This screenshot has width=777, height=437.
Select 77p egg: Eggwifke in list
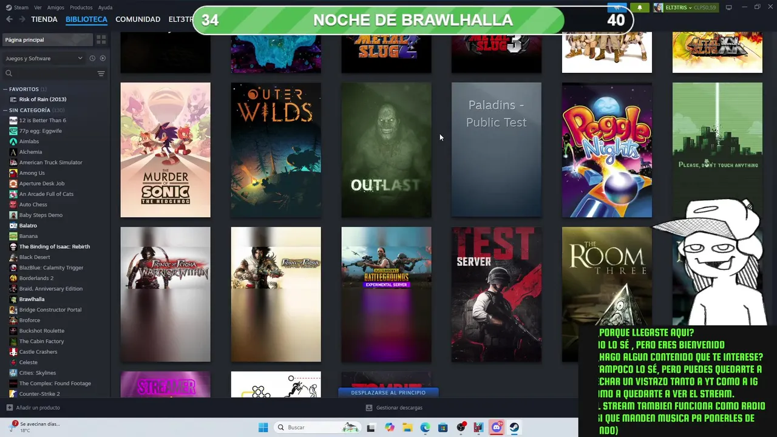point(40,131)
